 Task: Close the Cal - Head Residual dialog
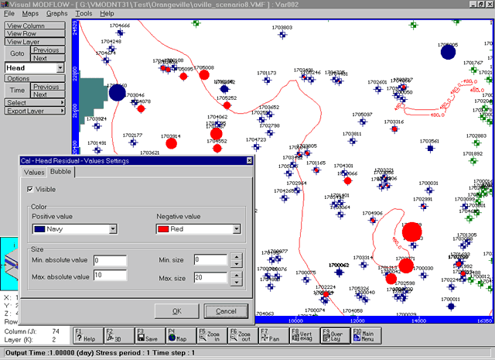[249, 160]
